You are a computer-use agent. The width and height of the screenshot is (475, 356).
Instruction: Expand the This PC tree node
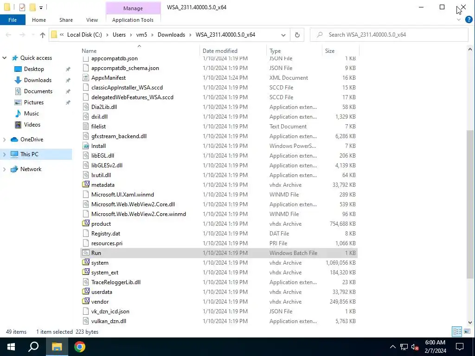(x=5, y=154)
